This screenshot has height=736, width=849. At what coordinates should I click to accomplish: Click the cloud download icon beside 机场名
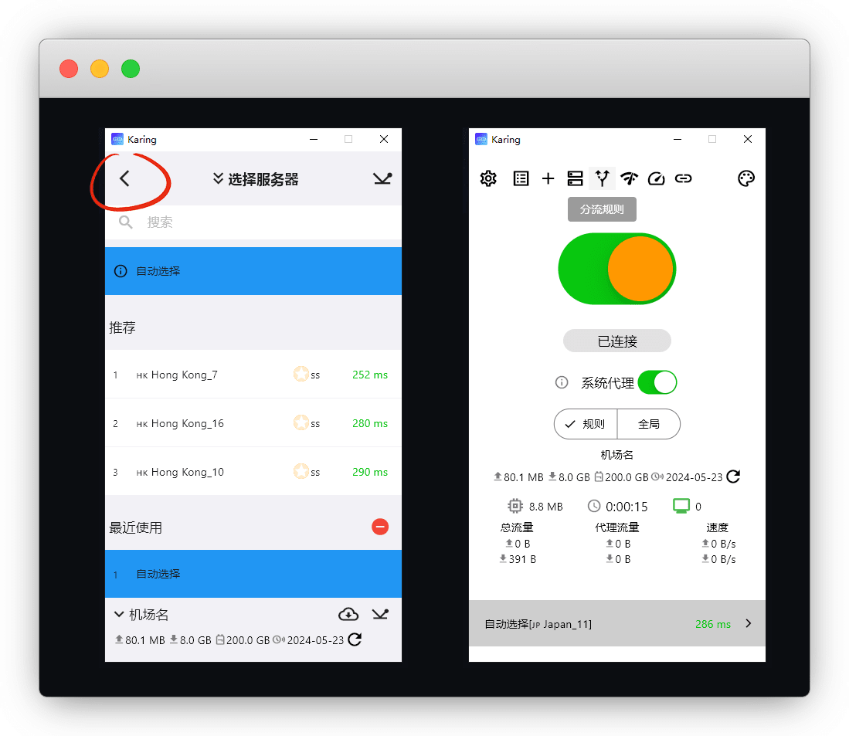(x=348, y=615)
